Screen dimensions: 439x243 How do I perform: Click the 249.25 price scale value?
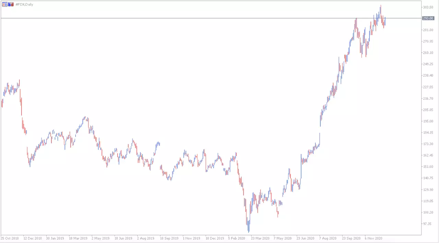[428, 64]
